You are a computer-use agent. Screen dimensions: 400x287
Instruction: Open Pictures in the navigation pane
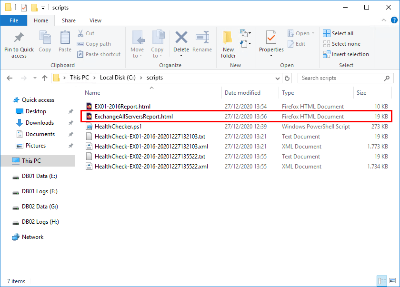pos(35,146)
